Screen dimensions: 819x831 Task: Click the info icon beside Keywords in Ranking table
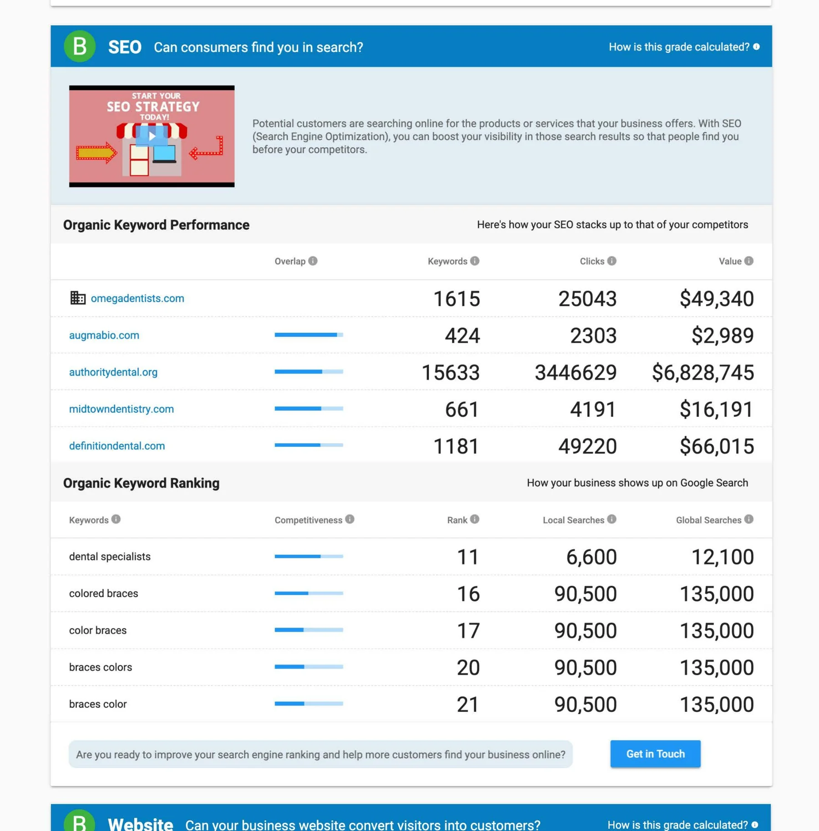point(116,519)
